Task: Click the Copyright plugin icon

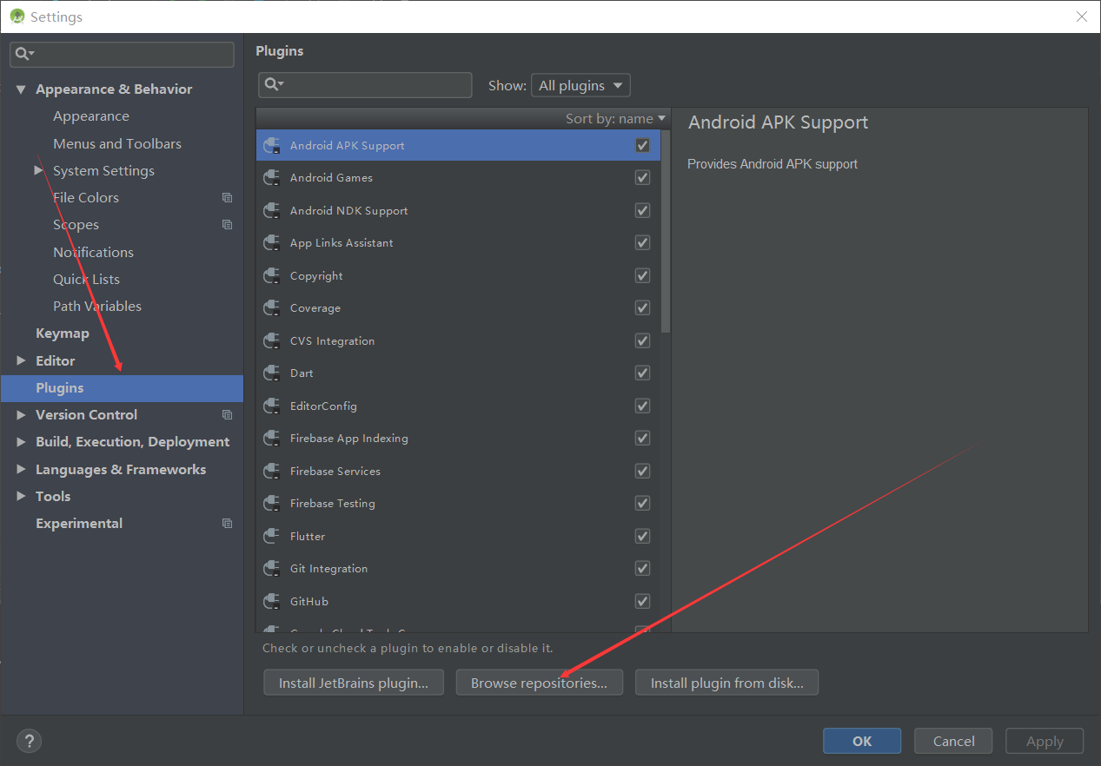Action: 271,275
